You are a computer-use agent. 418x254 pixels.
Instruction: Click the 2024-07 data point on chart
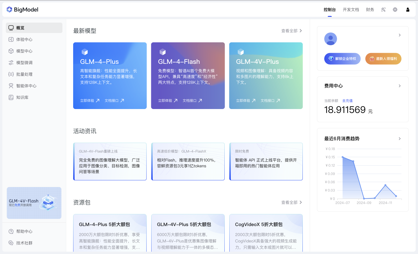point(343,157)
